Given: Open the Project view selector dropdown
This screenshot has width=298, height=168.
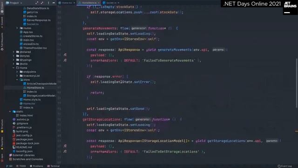Looking at the screenshot, I should (14, 3).
